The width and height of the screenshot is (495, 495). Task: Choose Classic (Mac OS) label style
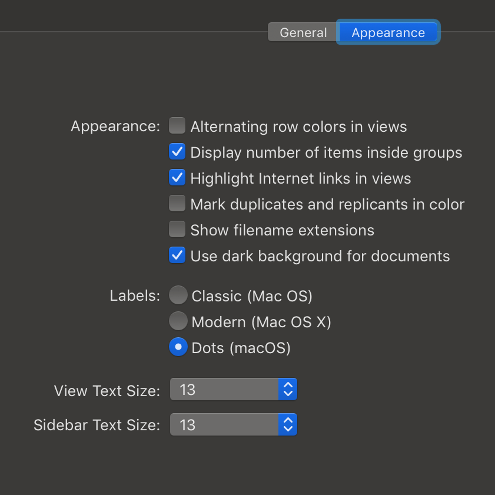tap(178, 295)
